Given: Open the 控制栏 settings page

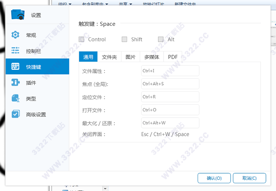Looking at the screenshot, I should (37, 51).
